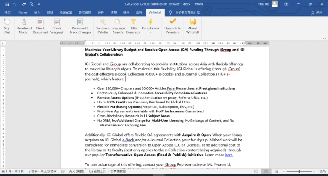
Task: Click the language indicator 英文 (美國)
Action: [x=76, y=171]
